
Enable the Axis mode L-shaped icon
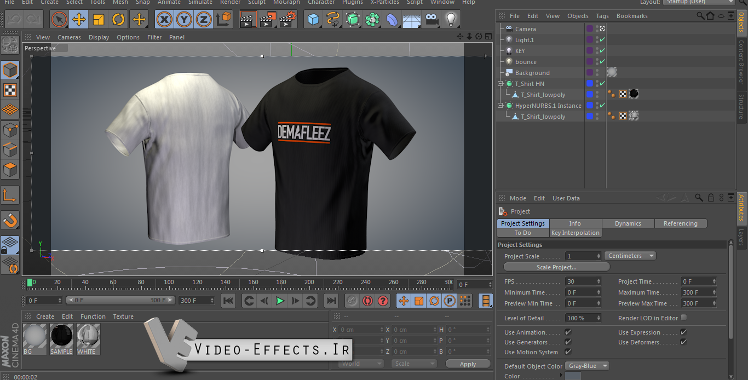pyautogui.click(x=10, y=195)
